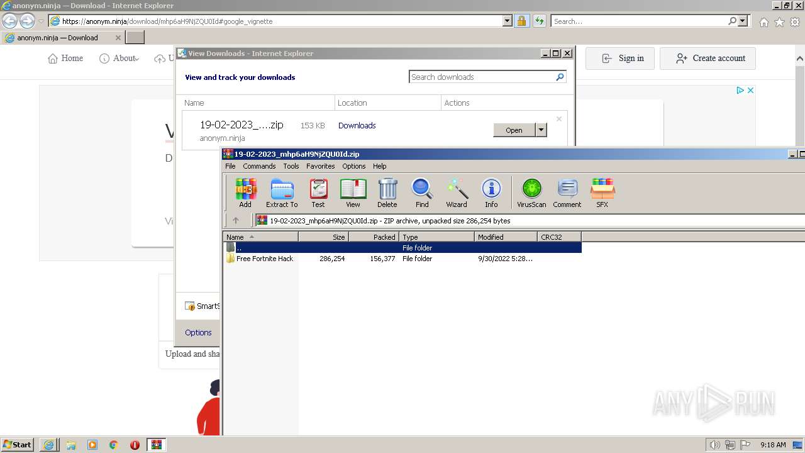Select the parent '..' folder row
805x453 pixels.
pyautogui.click(x=402, y=248)
